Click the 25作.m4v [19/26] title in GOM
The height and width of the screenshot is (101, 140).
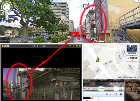[x=39, y=46]
